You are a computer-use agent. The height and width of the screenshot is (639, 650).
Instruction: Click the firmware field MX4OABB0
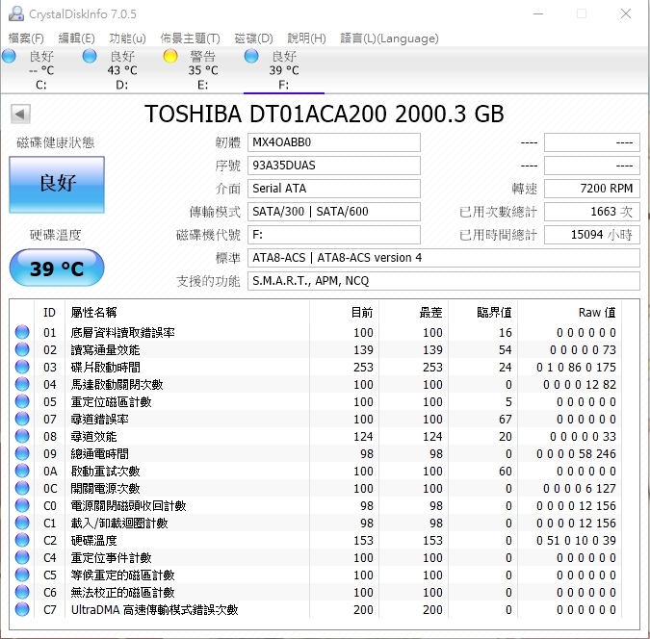click(x=334, y=142)
